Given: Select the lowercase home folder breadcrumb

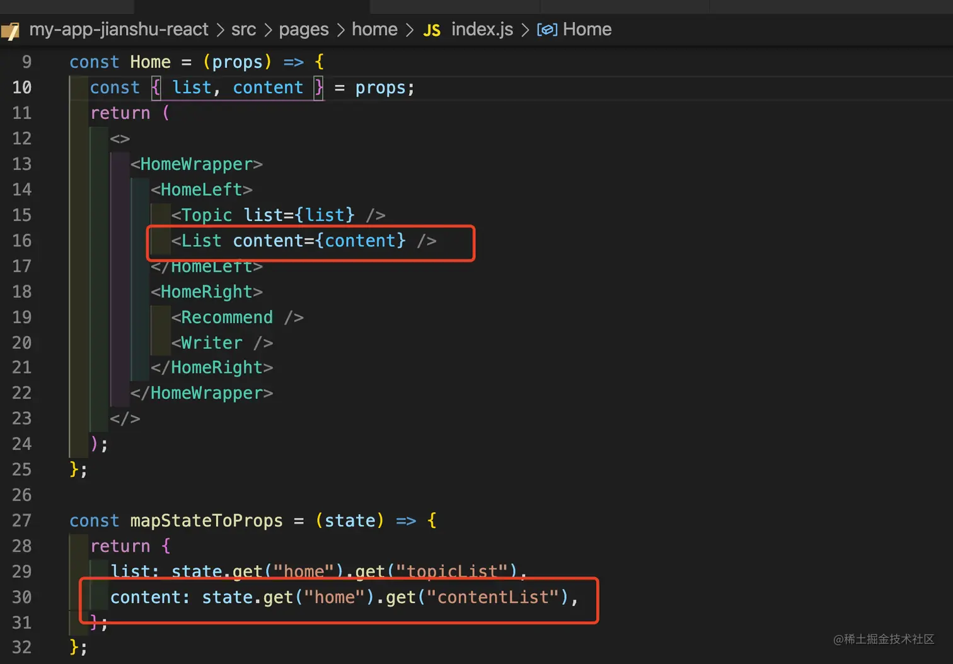Looking at the screenshot, I should pyautogui.click(x=374, y=30).
